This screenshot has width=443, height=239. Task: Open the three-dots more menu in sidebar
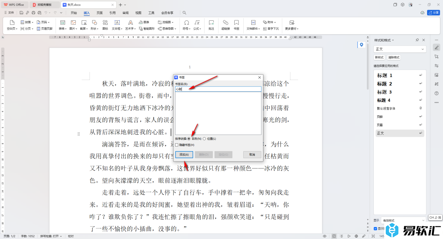436,102
